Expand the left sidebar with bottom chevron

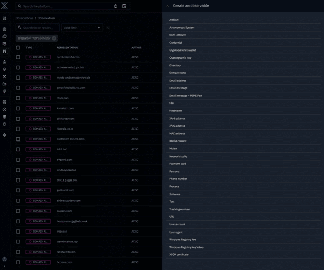click(4, 266)
